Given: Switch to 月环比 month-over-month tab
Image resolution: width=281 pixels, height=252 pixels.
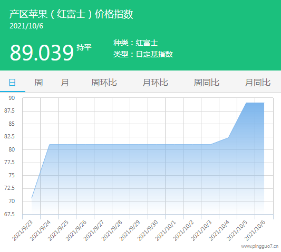Looking at the screenshot, I should (x=155, y=83).
